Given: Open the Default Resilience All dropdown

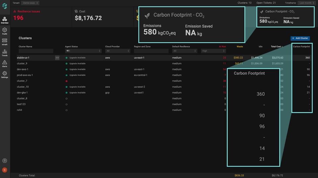Looking at the screenshot, I should pos(185,51).
